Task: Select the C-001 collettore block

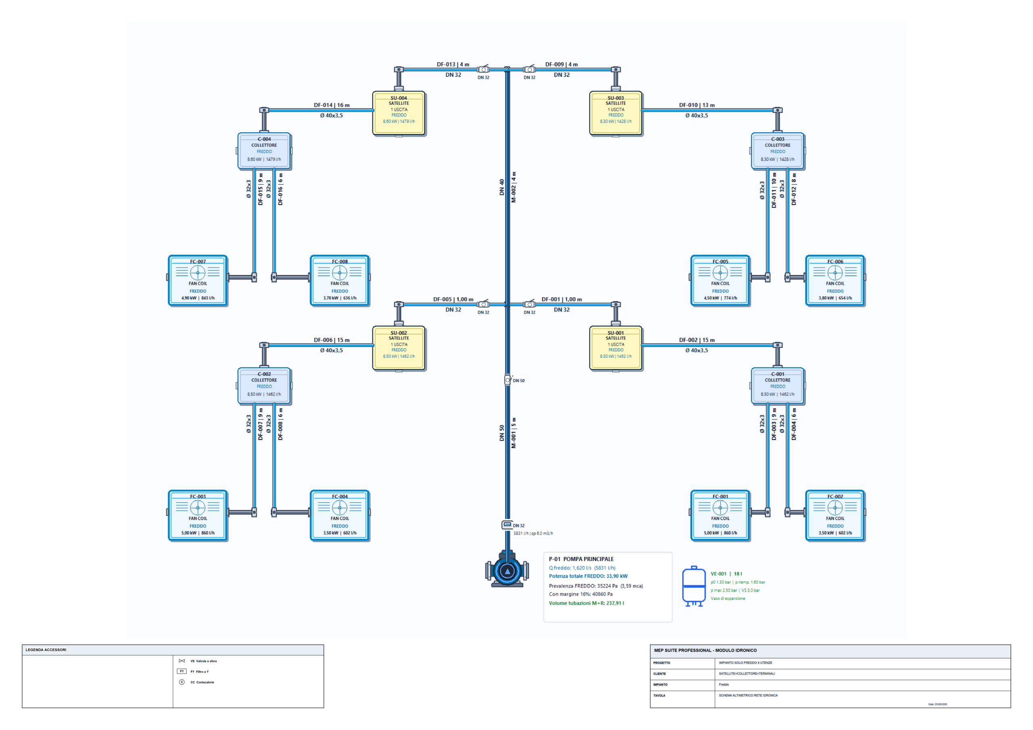Action: [778, 386]
